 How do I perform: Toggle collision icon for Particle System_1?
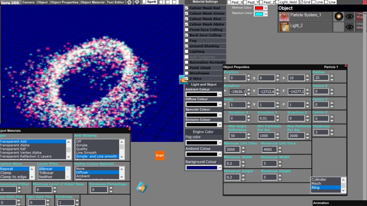359,17
